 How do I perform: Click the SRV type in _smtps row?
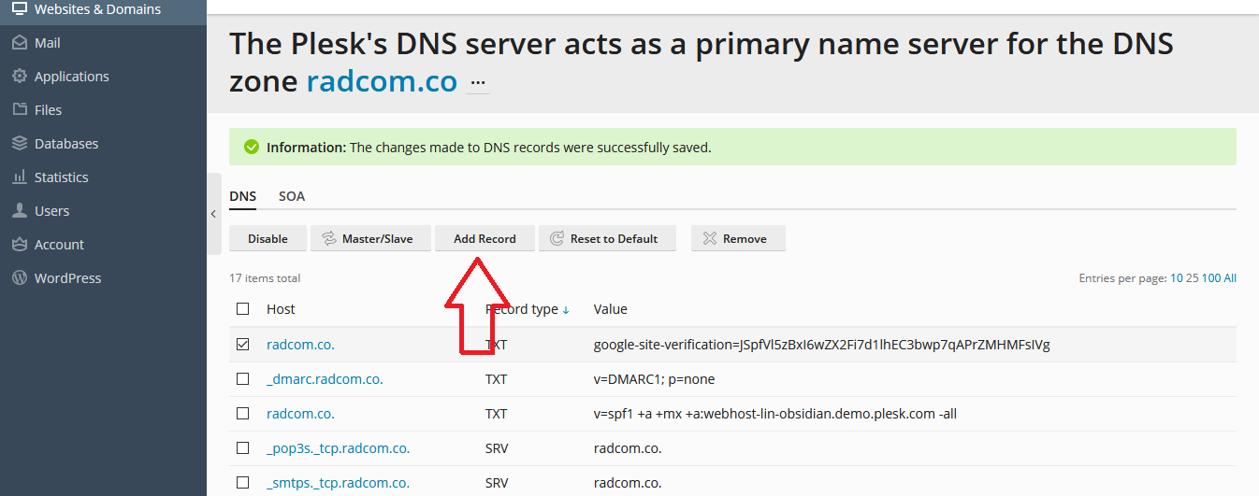(497, 483)
